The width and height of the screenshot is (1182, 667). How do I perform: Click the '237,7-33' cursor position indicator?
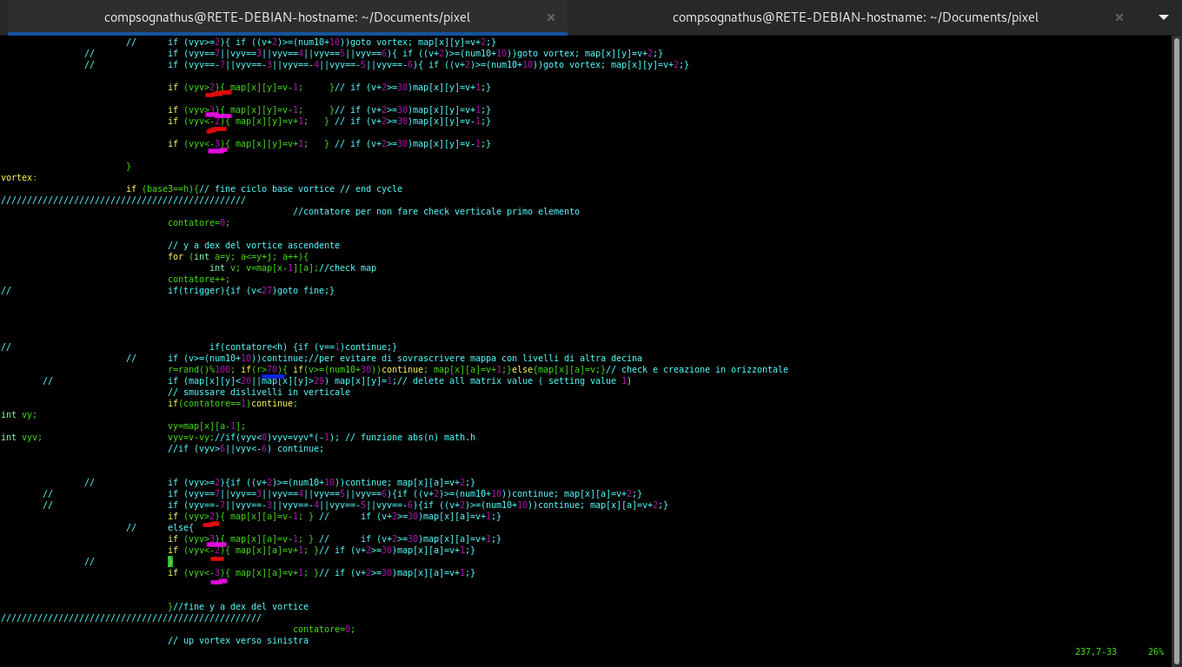point(1096,651)
